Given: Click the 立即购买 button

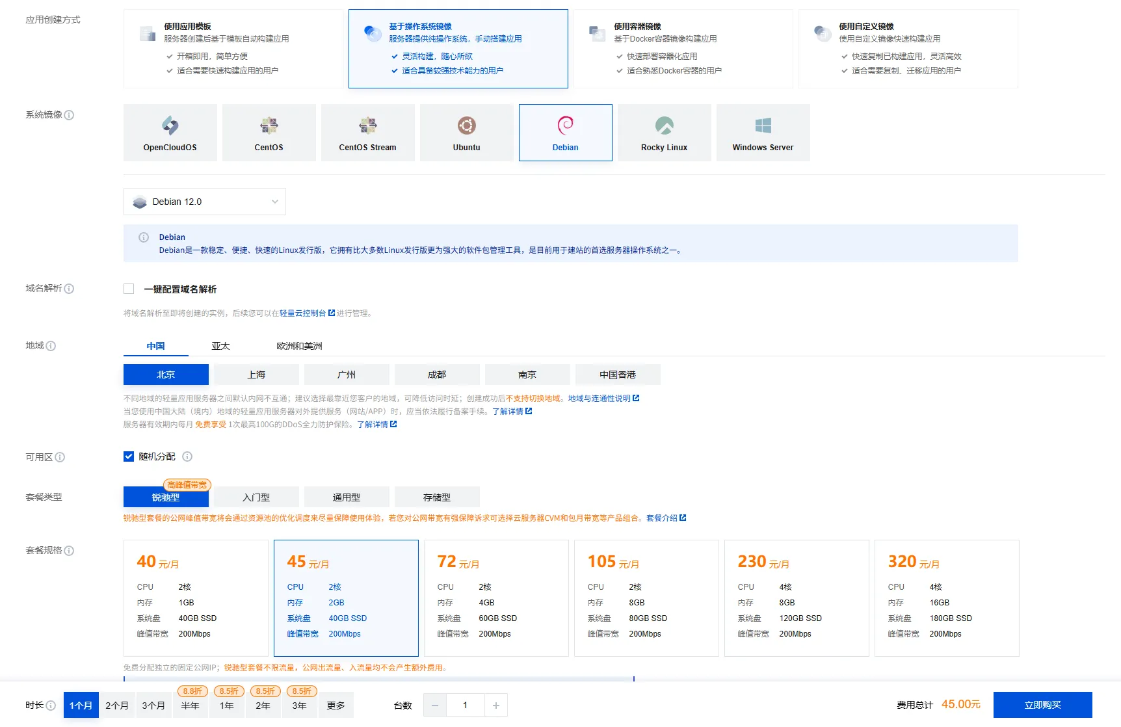Looking at the screenshot, I should click(1042, 705).
